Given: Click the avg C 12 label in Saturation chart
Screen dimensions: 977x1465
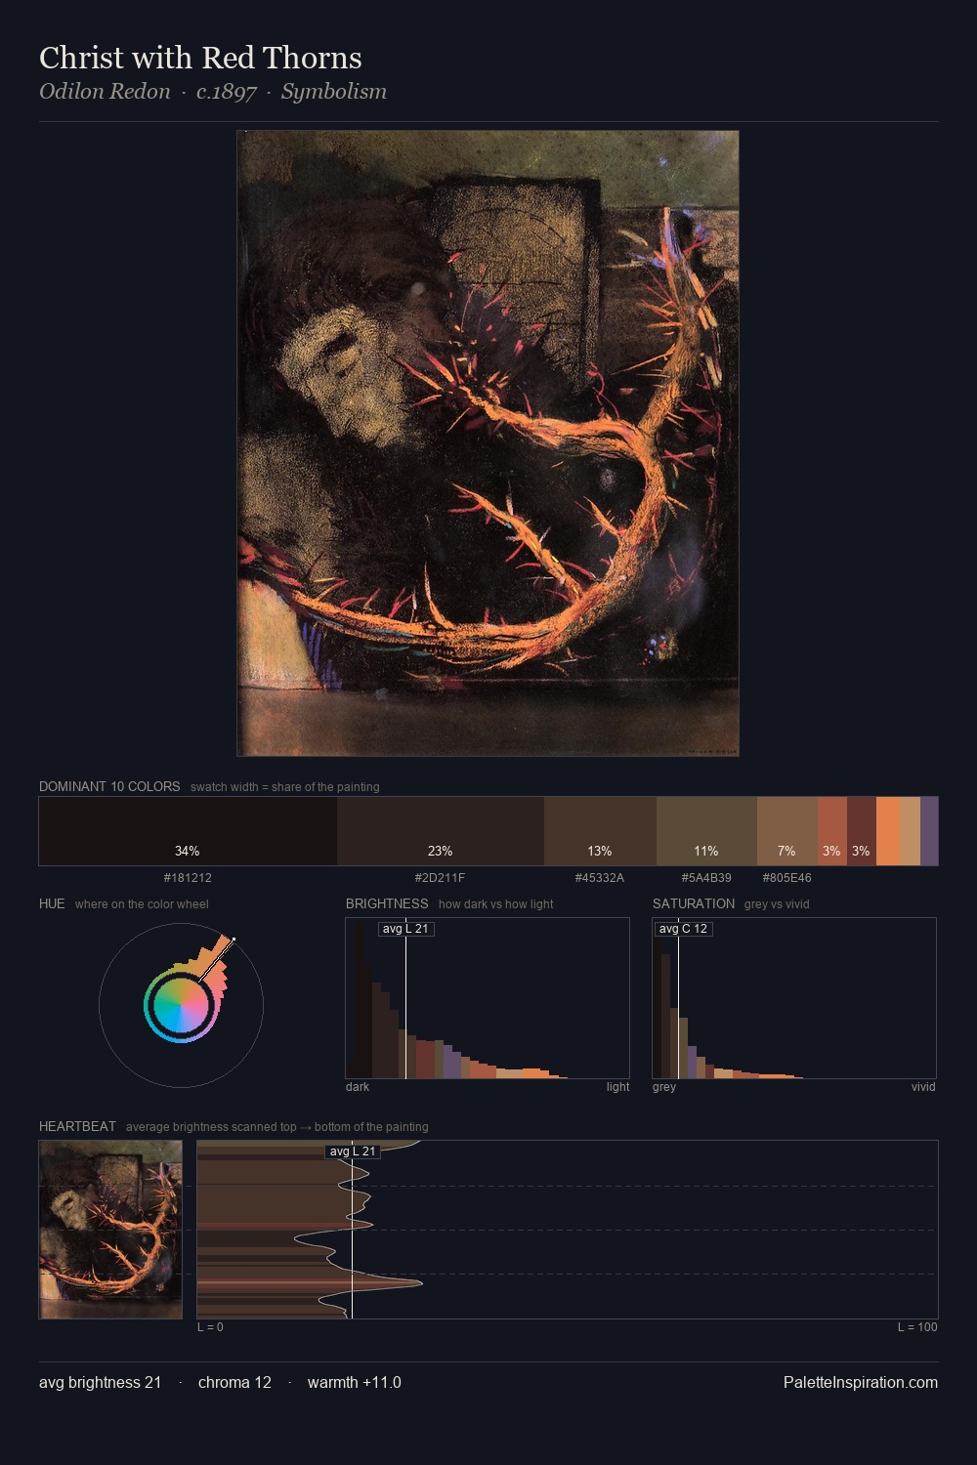Looking at the screenshot, I should [x=683, y=929].
